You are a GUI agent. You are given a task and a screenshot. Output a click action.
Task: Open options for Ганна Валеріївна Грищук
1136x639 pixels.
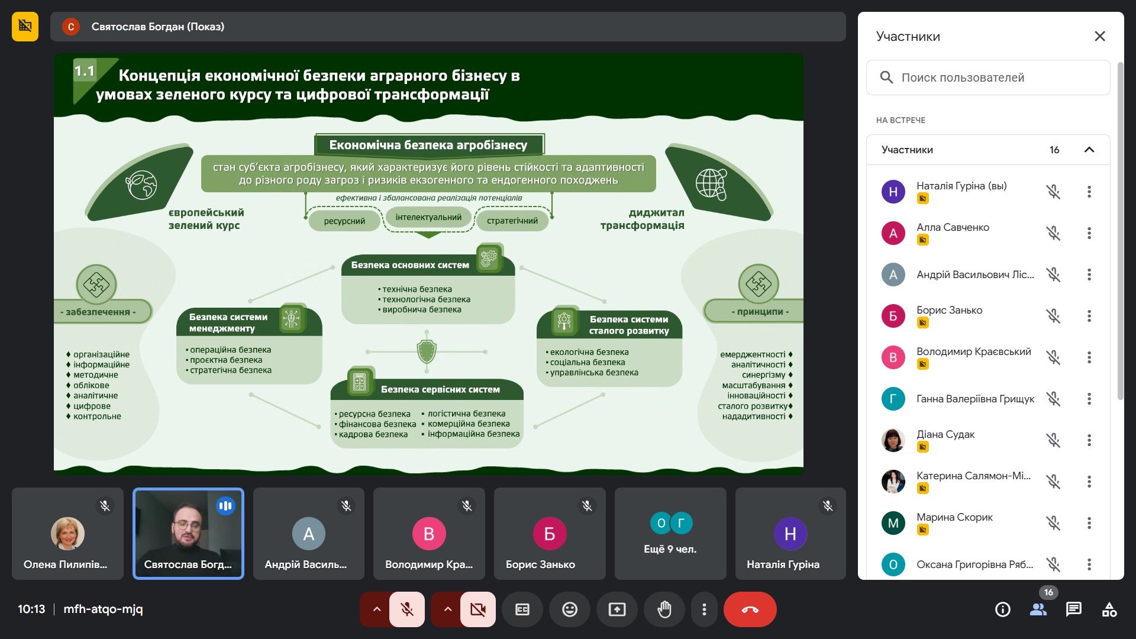[x=1089, y=399]
